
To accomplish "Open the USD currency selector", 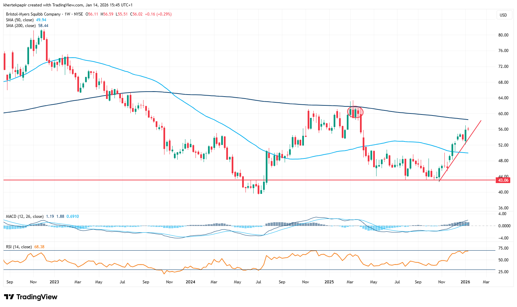I will pyautogui.click(x=503, y=15).
